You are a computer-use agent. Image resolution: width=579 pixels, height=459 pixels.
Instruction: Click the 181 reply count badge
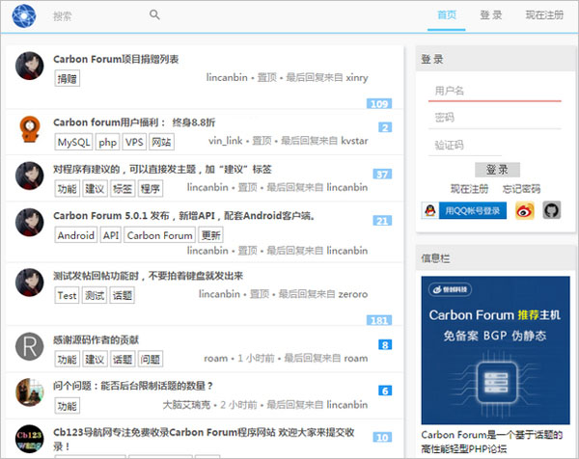379,320
